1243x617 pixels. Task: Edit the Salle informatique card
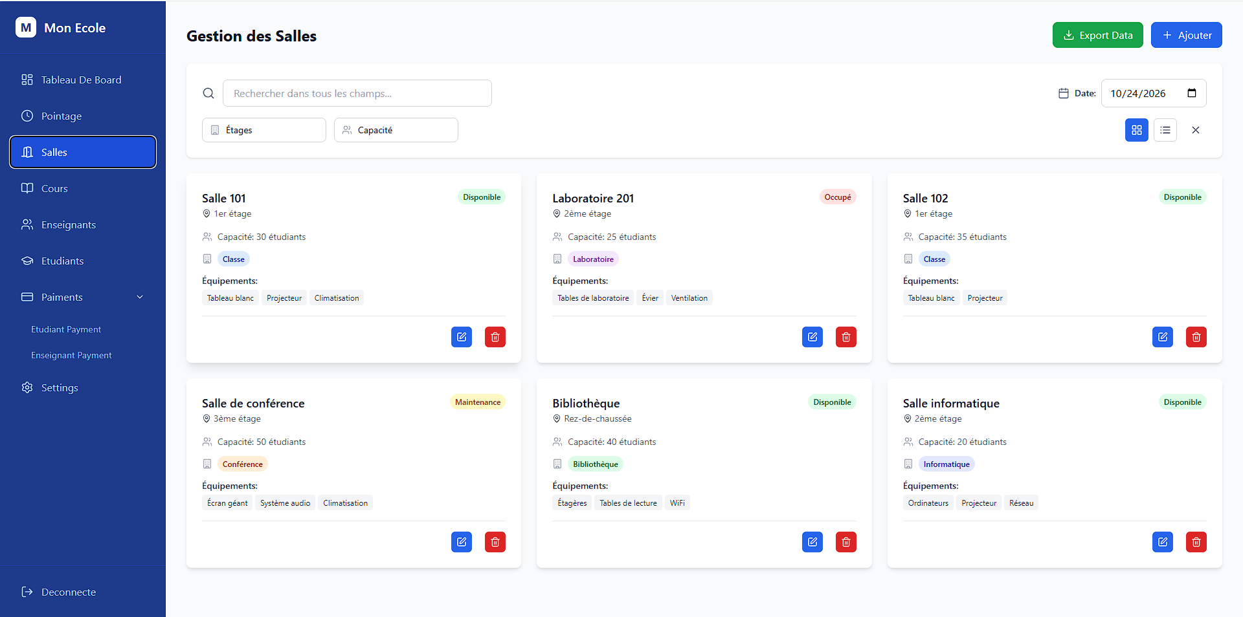point(1163,542)
